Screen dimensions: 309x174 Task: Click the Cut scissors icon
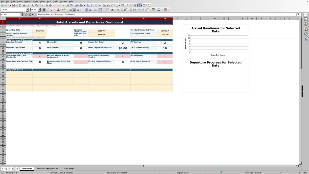[33, 5]
